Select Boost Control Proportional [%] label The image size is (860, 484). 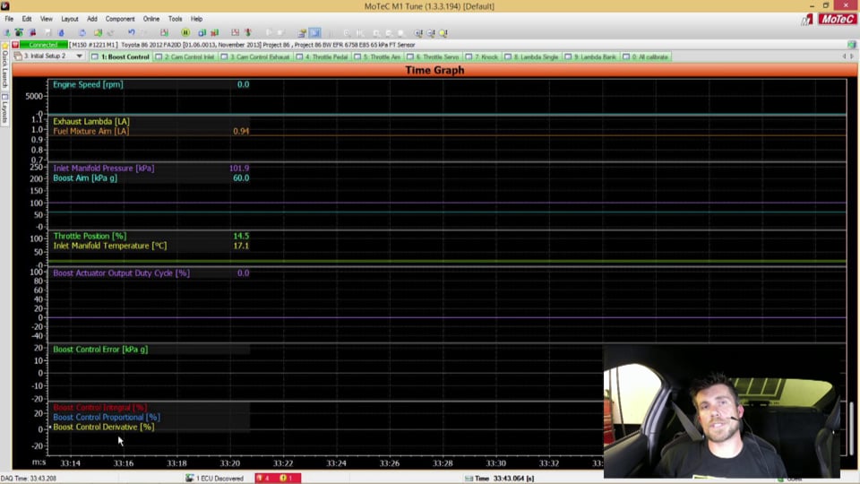(x=107, y=417)
